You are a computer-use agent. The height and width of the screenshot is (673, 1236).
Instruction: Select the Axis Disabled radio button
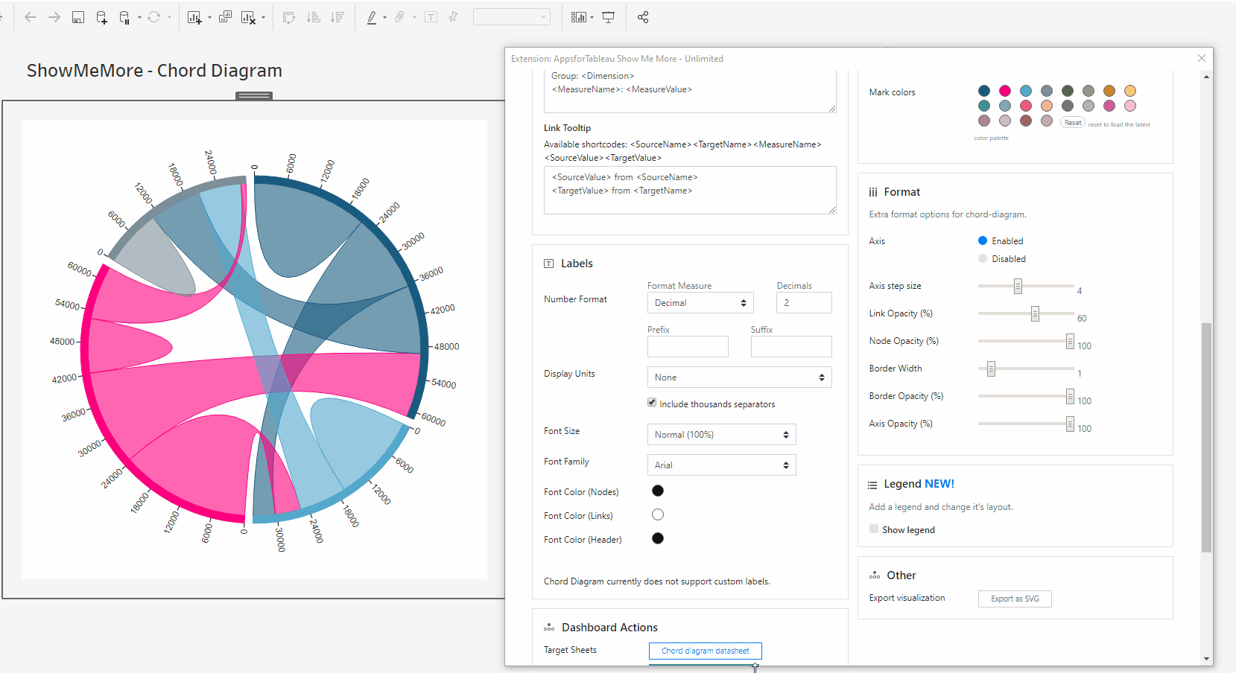point(983,258)
